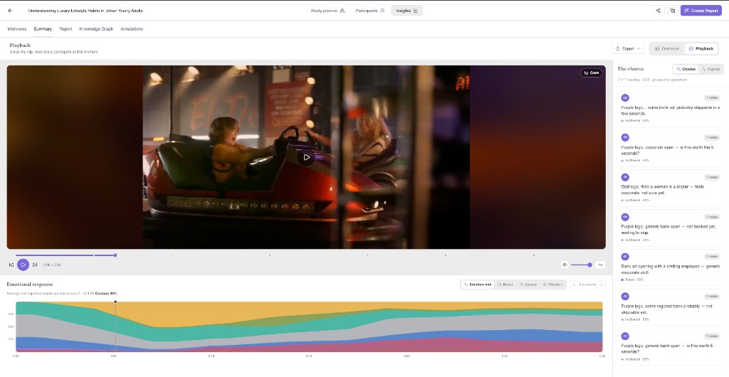
Task: Adjust the volume slider
Action: 581,265
